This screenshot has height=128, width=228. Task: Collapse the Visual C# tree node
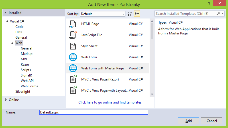pyautogui.click(x=7, y=21)
